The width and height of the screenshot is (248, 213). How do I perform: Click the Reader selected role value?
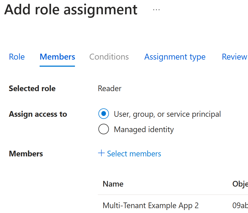pos(110,88)
